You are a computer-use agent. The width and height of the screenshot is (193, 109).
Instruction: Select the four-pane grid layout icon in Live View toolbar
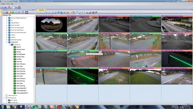[x=37, y=13]
